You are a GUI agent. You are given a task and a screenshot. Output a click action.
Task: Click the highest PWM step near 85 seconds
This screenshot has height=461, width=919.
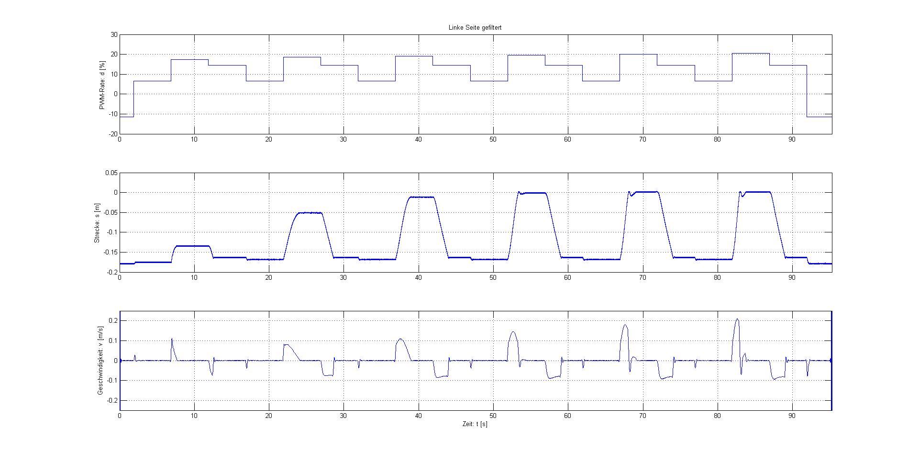click(x=751, y=54)
